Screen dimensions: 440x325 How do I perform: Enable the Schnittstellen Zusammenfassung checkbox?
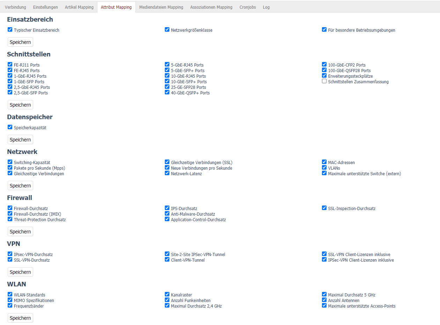[324, 81]
